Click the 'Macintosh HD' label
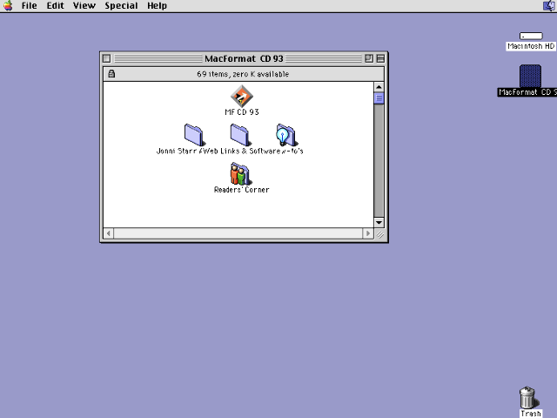The width and height of the screenshot is (557, 418). [531, 46]
